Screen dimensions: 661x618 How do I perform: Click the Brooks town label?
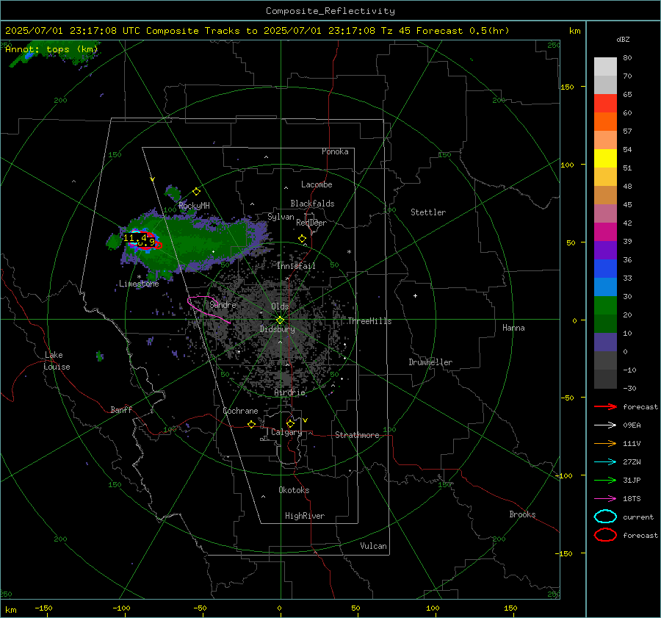(522, 514)
